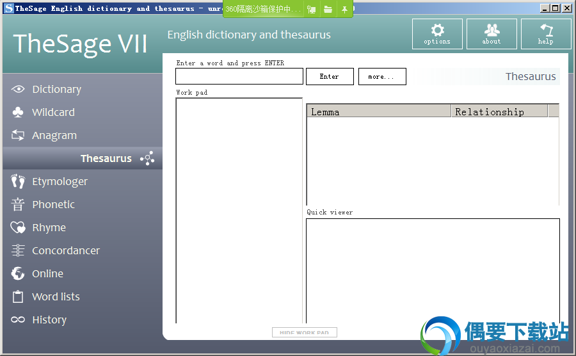Switch to the Wildcard search

53,112
